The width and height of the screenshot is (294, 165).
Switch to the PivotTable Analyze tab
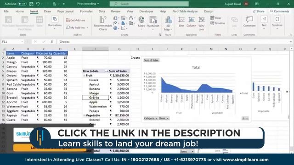(x=185, y=11)
